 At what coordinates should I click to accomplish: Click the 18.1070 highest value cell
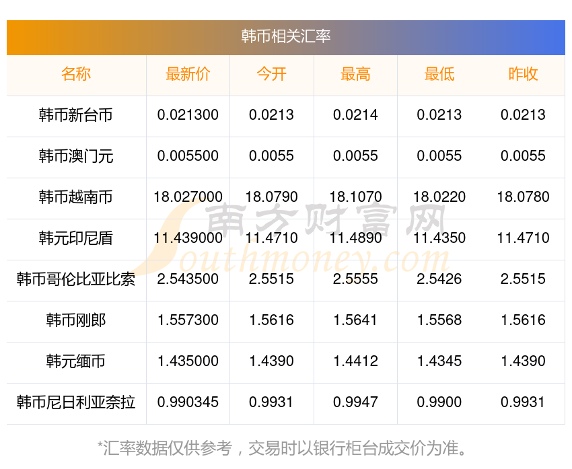click(x=355, y=197)
